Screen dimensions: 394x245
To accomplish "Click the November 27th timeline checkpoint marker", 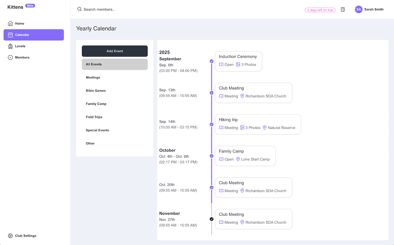I will (x=211, y=219).
